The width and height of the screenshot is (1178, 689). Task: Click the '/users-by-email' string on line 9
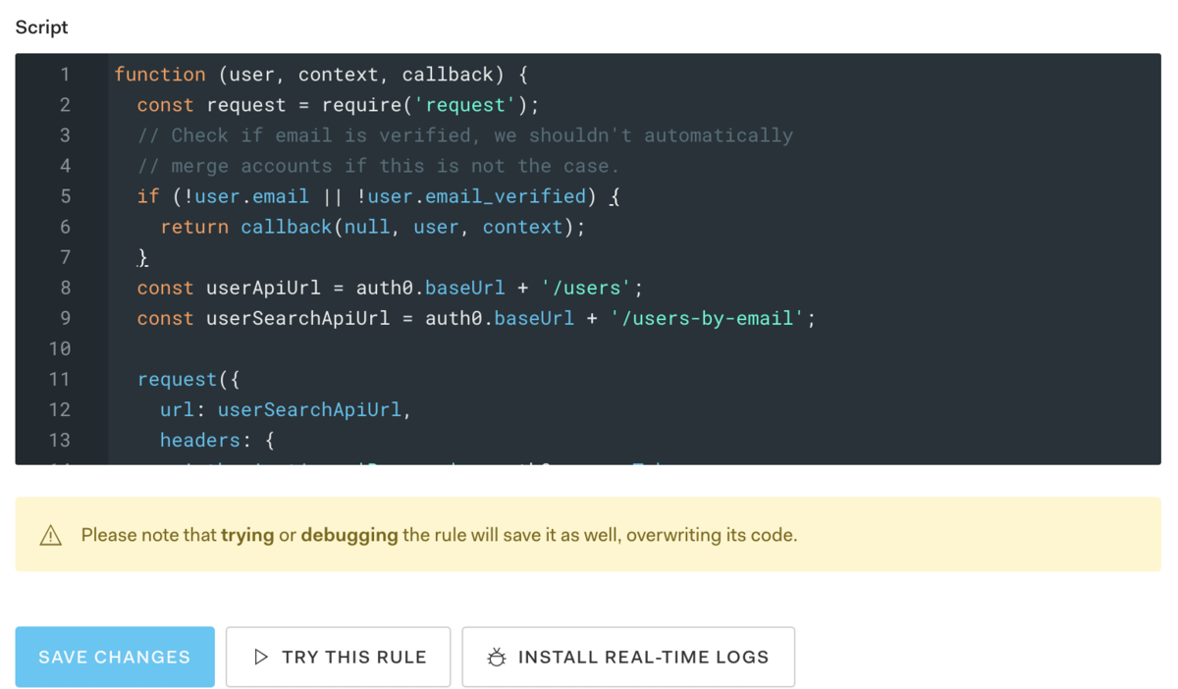pyautogui.click(x=707, y=318)
